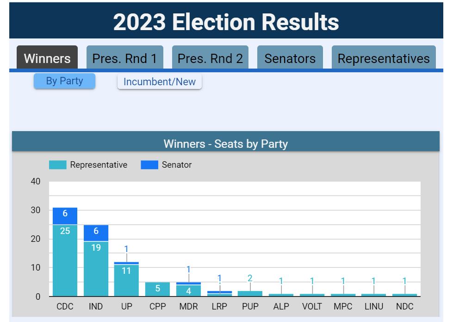Open the Pres. Rnd 2 tab
Screen dimensions: 453x322
click(210, 58)
